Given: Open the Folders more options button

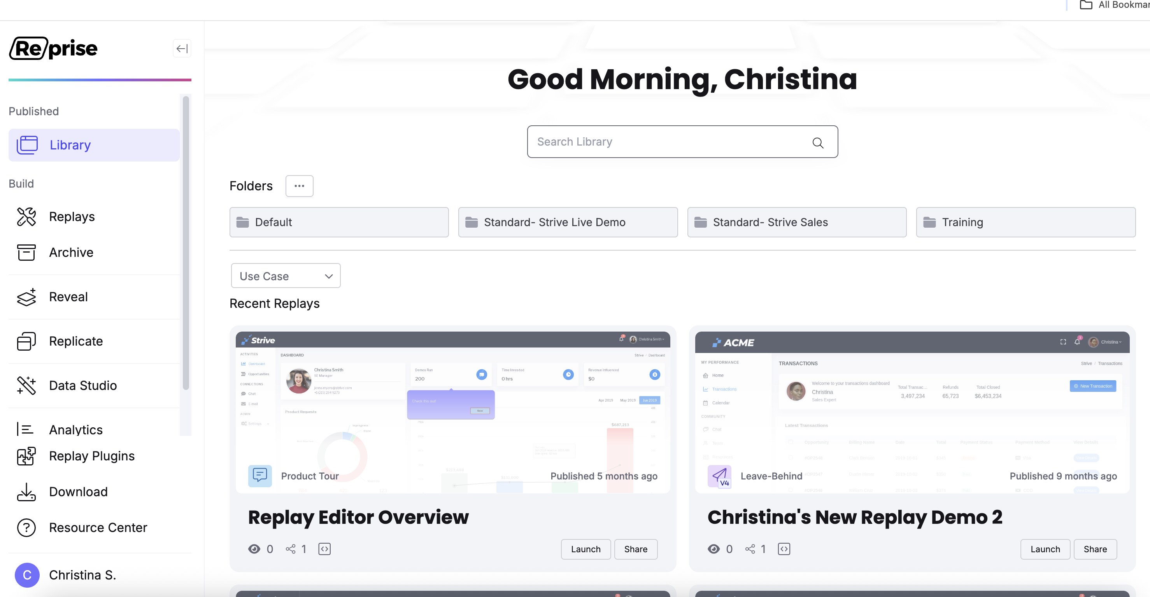Looking at the screenshot, I should click(x=299, y=186).
